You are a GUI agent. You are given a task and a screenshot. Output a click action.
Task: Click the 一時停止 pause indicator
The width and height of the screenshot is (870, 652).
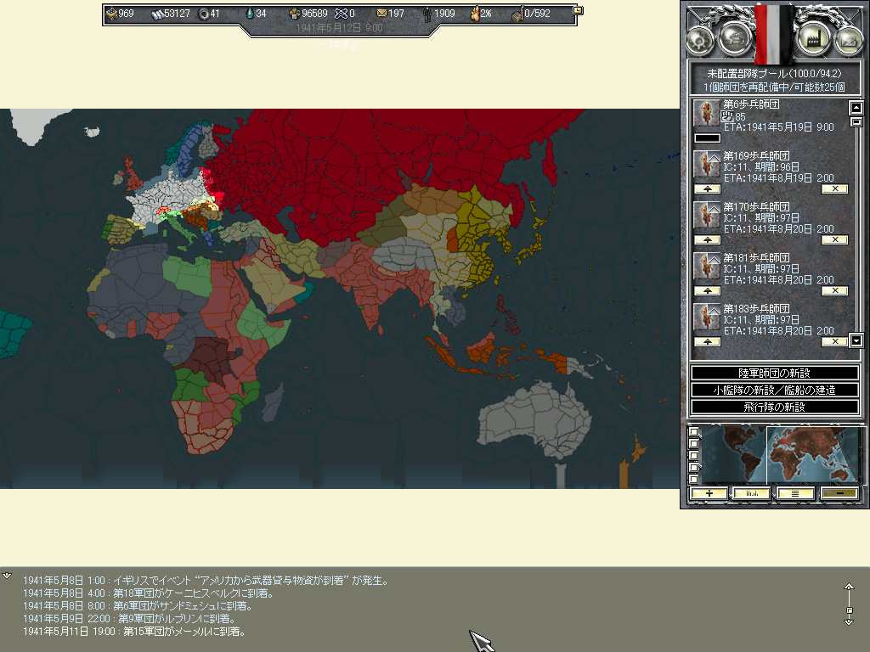(x=339, y=44)
